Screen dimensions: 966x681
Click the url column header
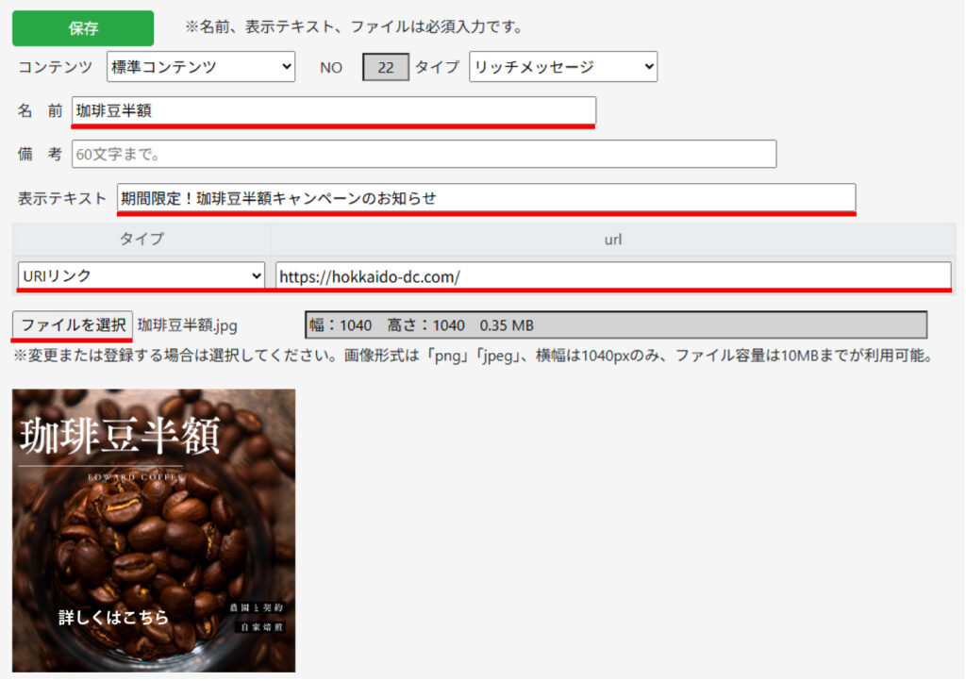pyautogui.click(x=613, y=240)
